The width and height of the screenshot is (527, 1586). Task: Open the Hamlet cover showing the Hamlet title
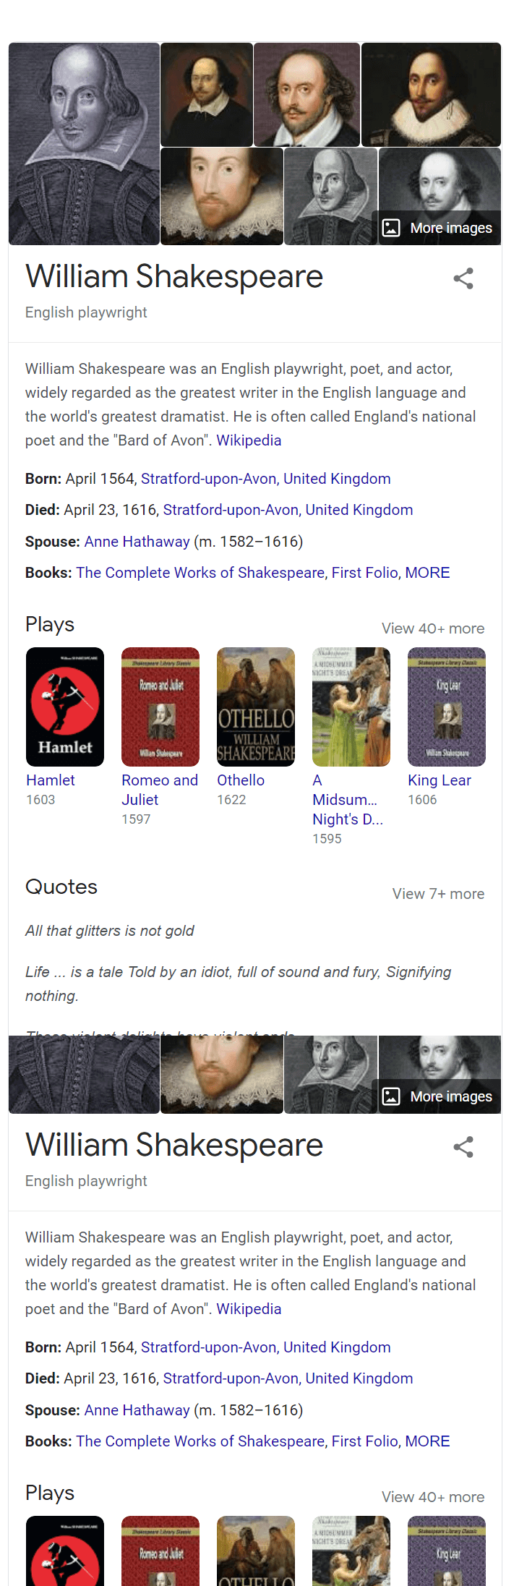tap(65, 707)
